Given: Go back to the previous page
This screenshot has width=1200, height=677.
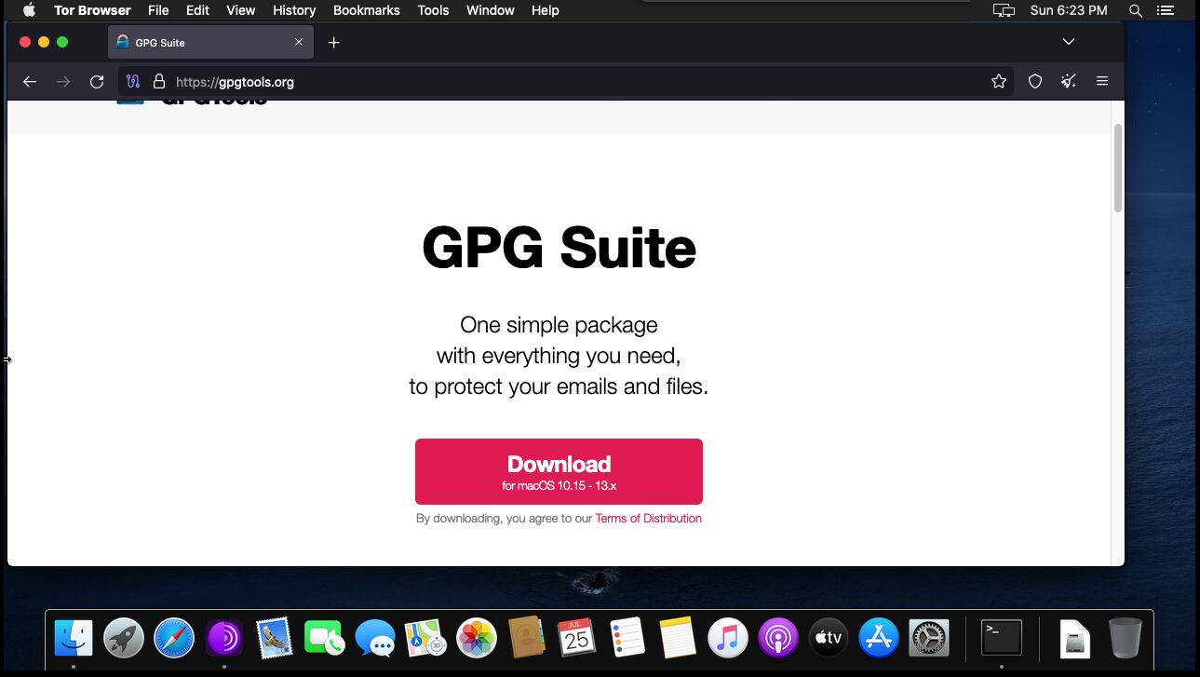Looking at the screenshot, I should (x=30, y=82).
